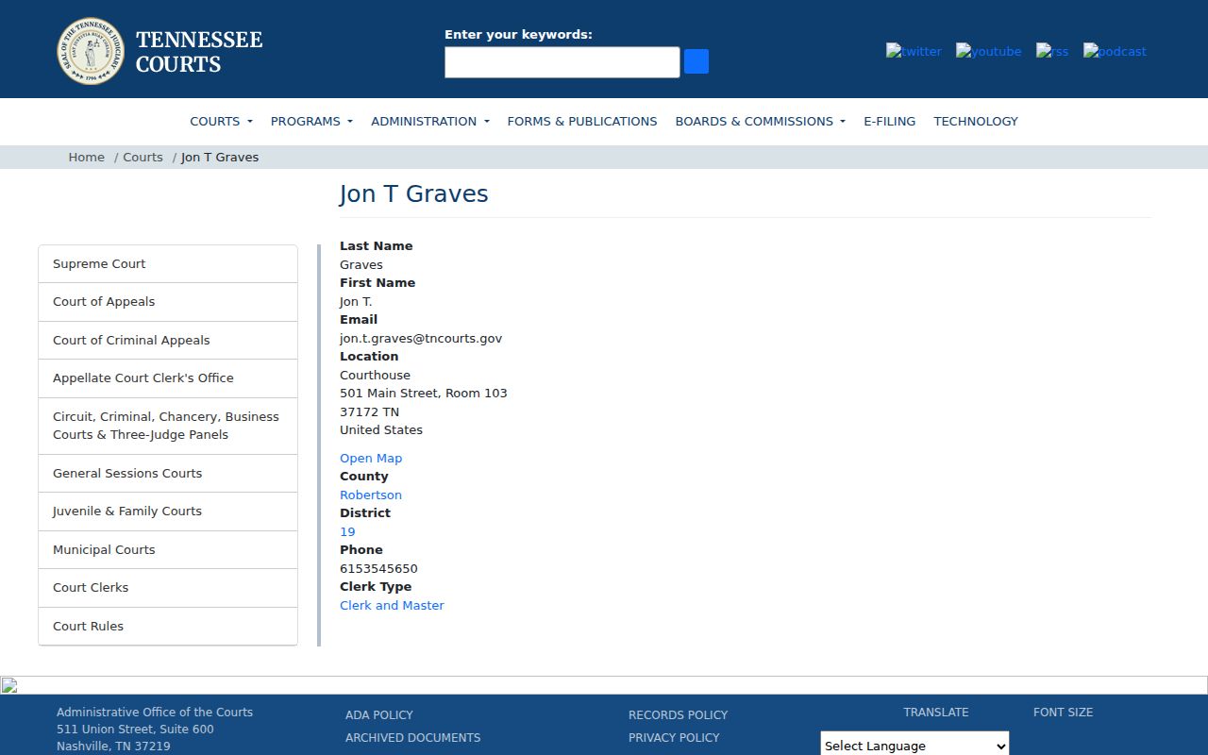Open the district 19 link

[x=347, y=531]
